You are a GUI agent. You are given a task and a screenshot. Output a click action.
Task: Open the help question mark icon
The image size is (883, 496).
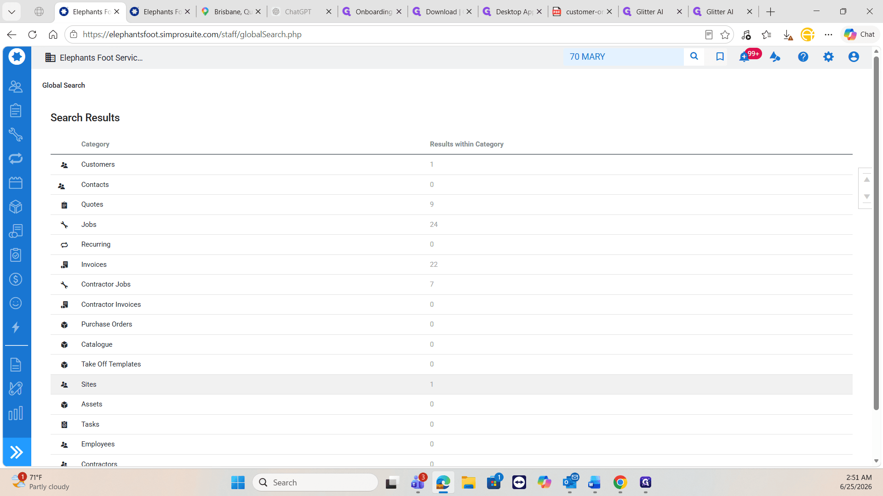point(803,57)
